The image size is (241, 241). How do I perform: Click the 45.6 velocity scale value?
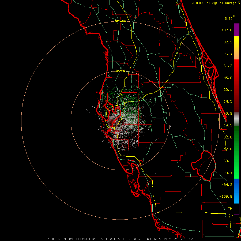(228, 78)
